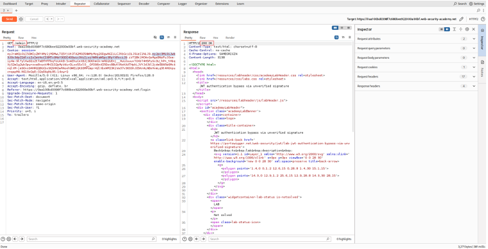This screenshot has height=249, width=488.
Task: Open Repeater help question mark icon
Action: 483,19
